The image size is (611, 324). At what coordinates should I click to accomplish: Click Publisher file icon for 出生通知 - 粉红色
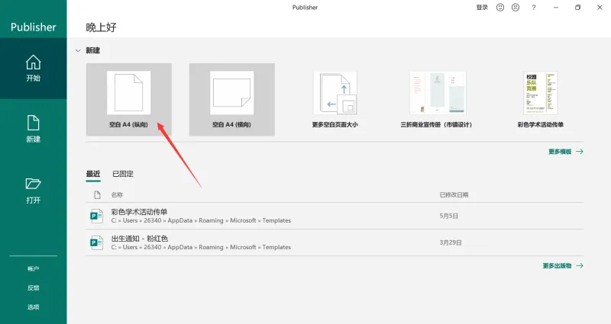[x=97, y=242]
